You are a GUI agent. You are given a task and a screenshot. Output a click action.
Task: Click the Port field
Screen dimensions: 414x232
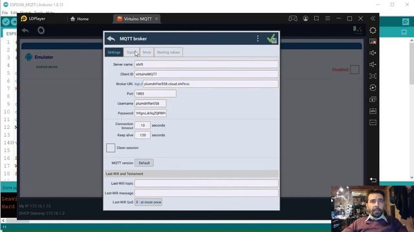155,93
